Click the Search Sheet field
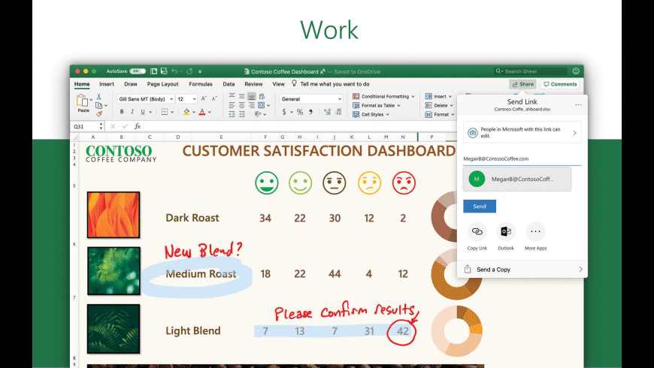Image resolution: width=654 pixels, height=368 pixels. click(x=531, y=71)
